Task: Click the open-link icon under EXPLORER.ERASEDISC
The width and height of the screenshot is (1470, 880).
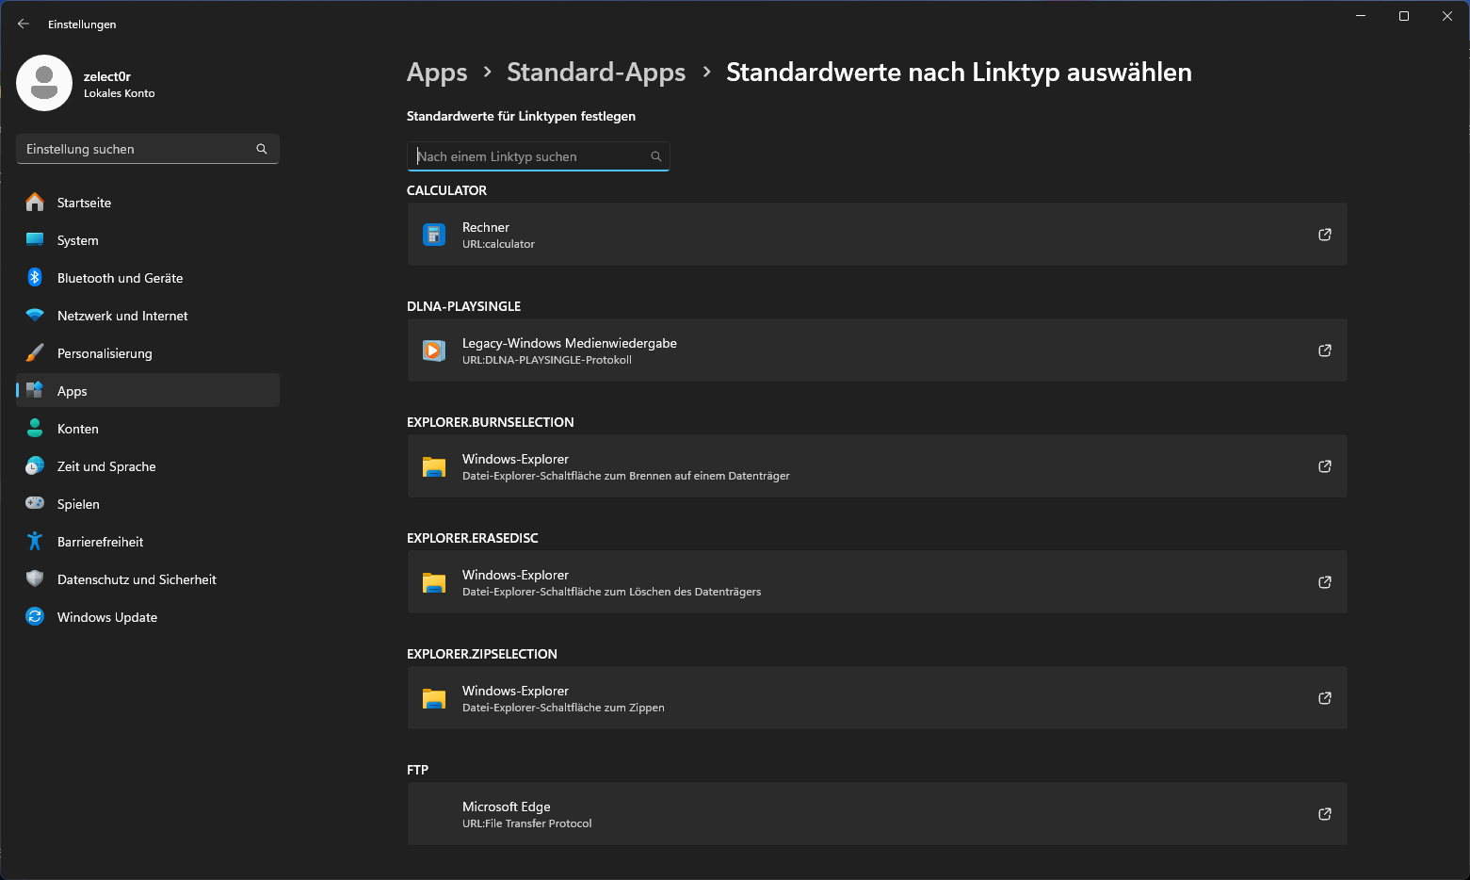Action: click(x=1324, y=582)
